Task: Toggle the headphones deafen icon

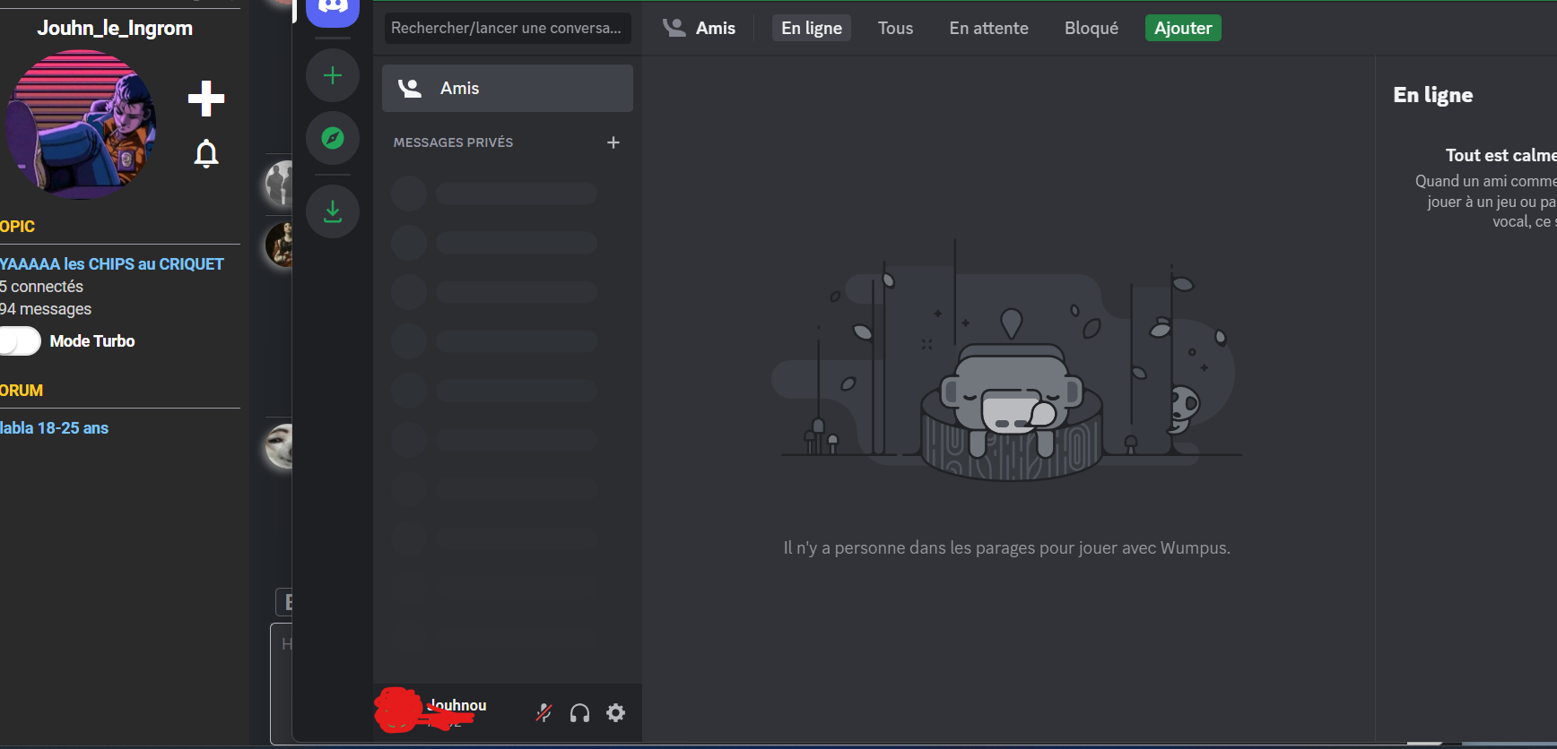Action: pyautogui.click(x=580, y=713)
